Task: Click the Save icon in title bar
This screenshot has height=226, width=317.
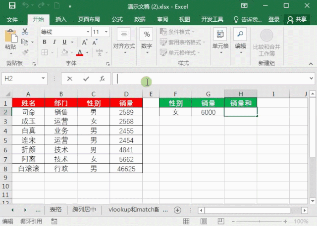Action: [12, 5]
